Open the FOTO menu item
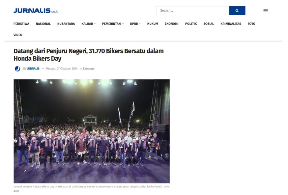Screen dimensions: 288x195 [251, 24]
